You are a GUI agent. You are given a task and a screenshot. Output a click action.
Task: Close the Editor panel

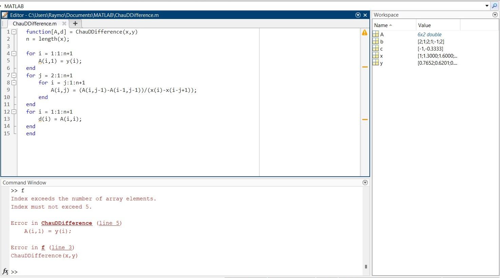coord(365,15)
